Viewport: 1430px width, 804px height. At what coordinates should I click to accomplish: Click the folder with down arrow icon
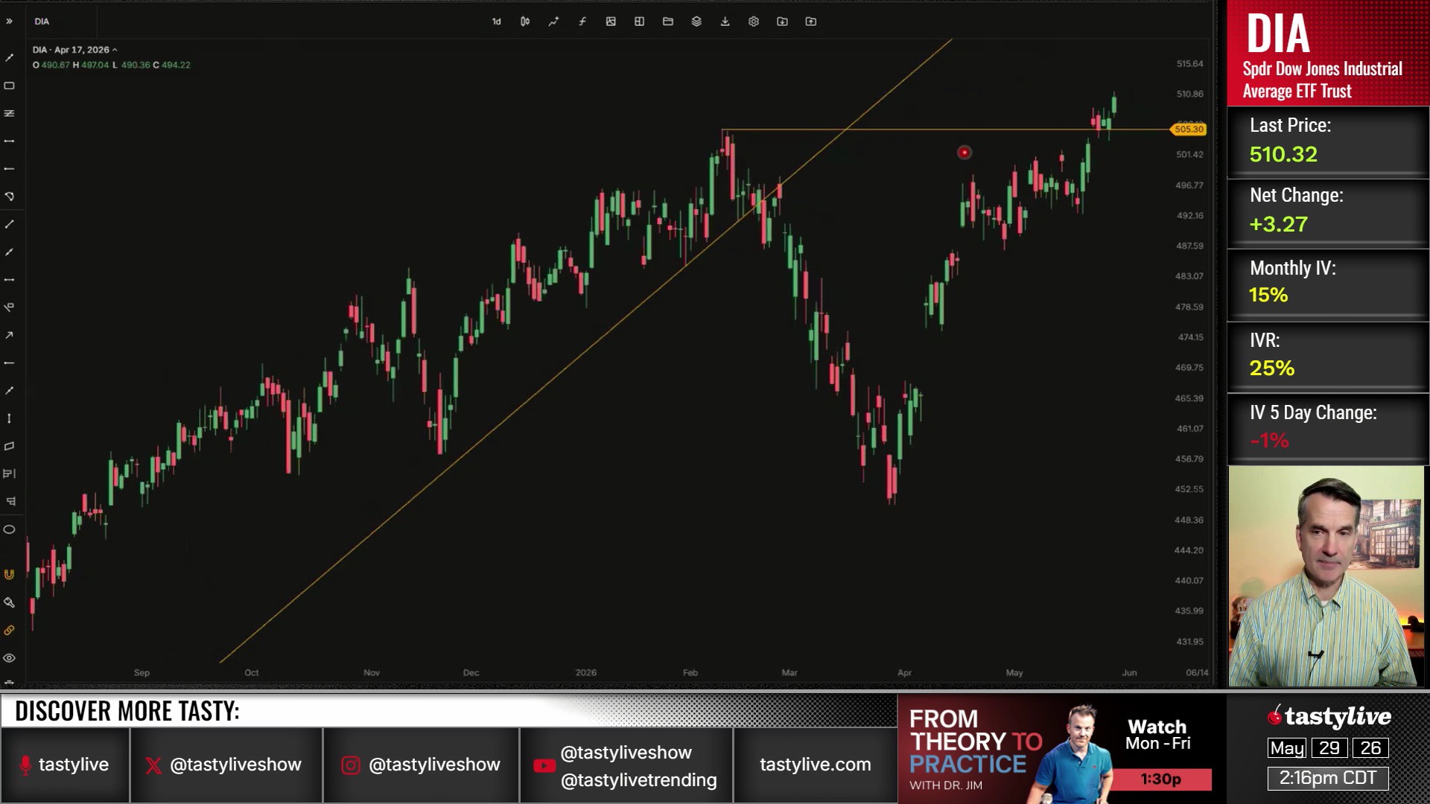pyautogui.click(x=782, y=22)
